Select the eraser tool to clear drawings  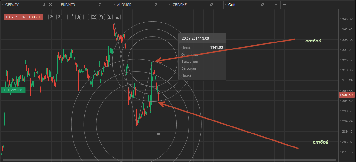[117, 17]
